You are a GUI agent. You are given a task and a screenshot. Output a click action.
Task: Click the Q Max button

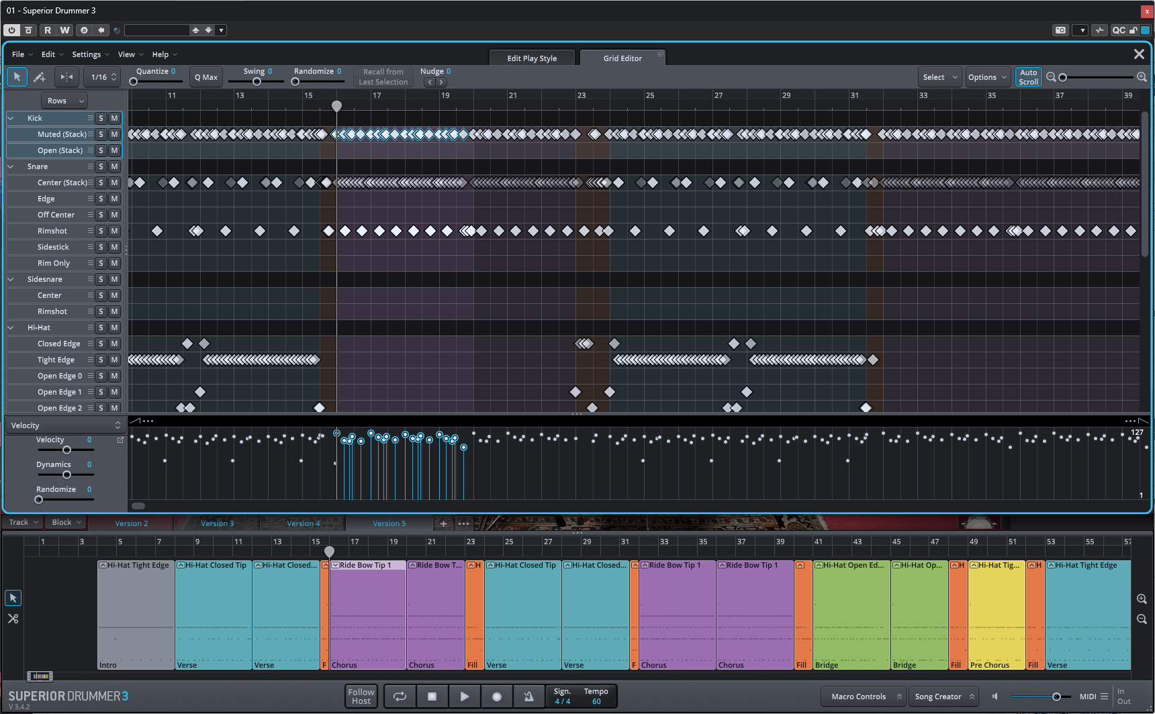click(206, 77)
